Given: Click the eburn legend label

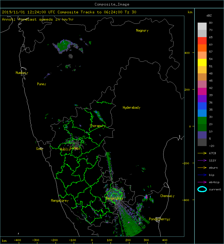Looking at the screenshot, I should [213, 168].
